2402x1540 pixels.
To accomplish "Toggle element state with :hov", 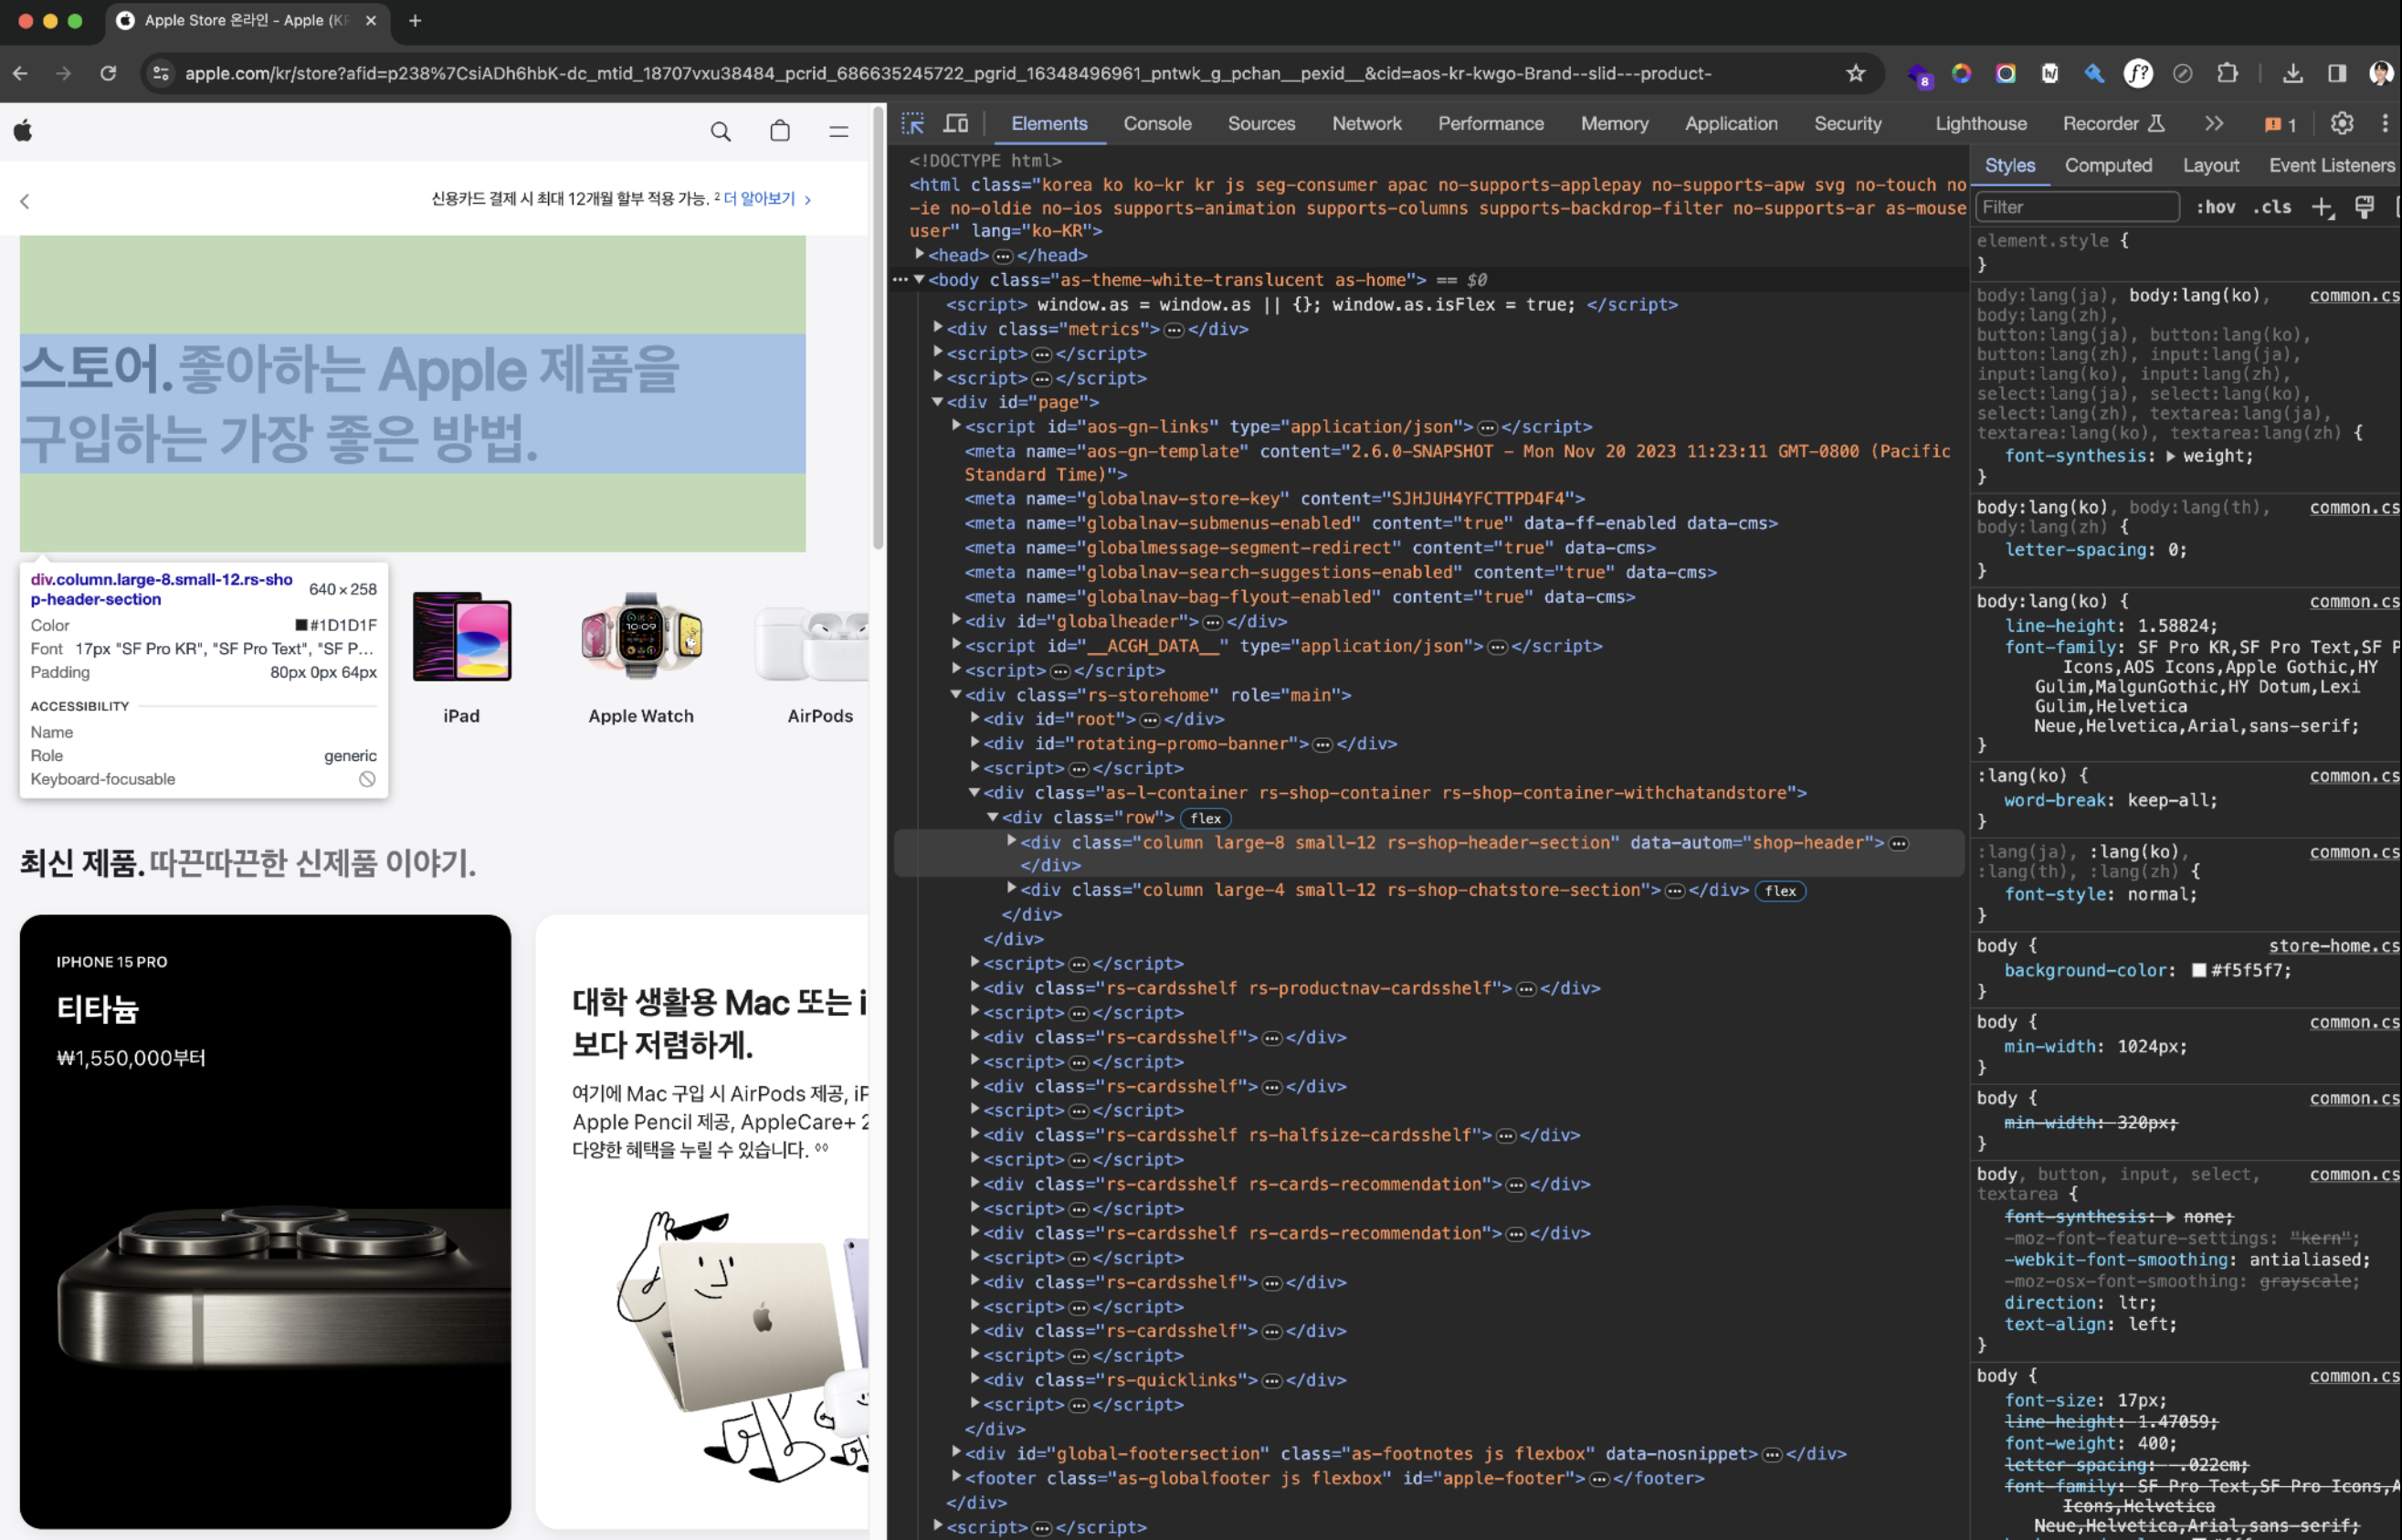I will pos(2216,207).
